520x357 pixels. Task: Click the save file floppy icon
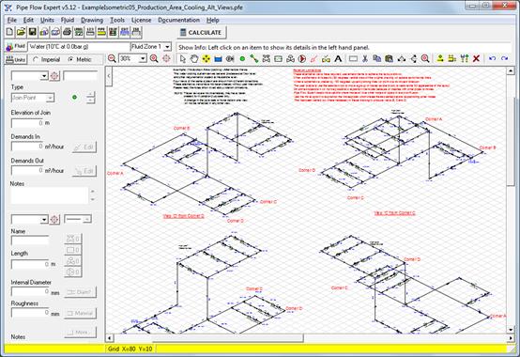coord(33,32)
